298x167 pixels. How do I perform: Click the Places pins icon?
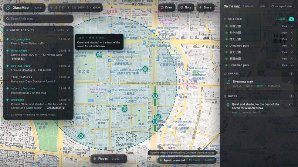(95, 159)
